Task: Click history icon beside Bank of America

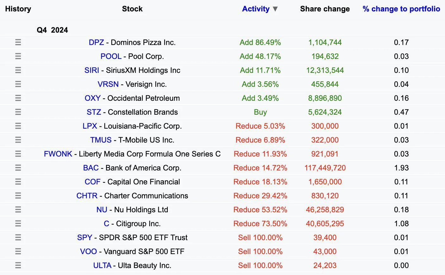Action: pyautogui.click(x=18, y=168)
